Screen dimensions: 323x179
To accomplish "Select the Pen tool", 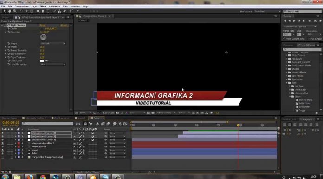I will coord(43,11).
